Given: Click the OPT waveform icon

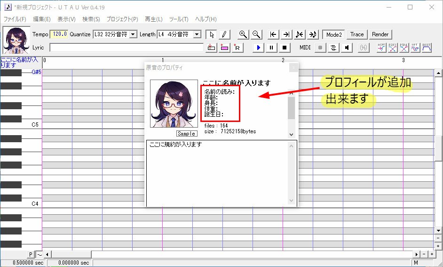Looking at the screenshot, I should point(415,48).
